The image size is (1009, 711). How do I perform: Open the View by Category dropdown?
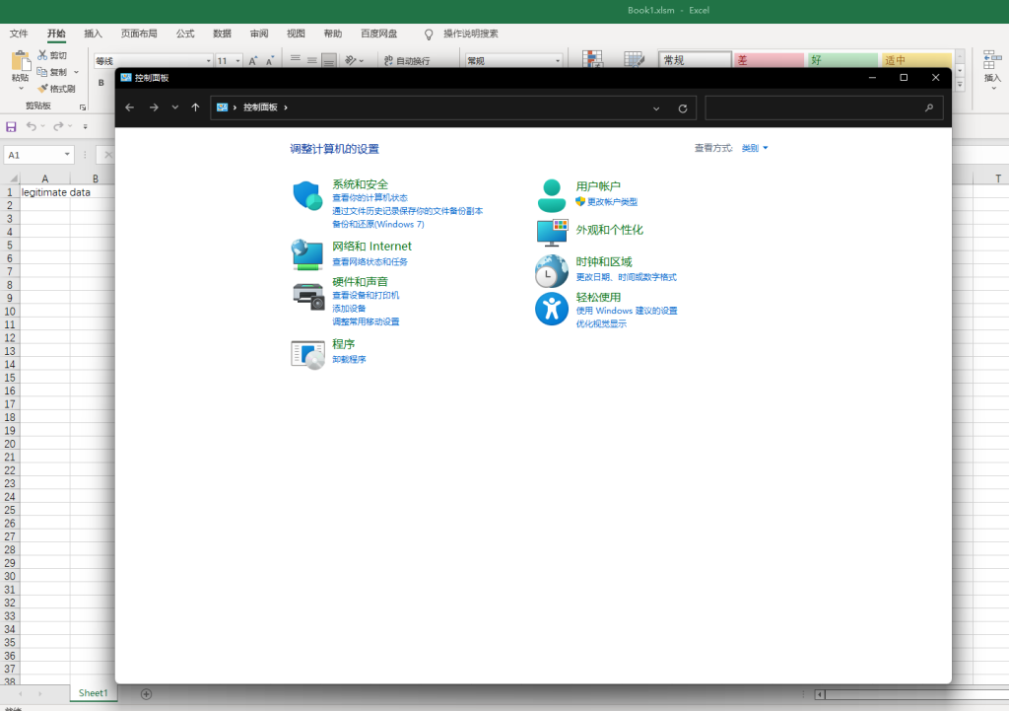[755, 148]
